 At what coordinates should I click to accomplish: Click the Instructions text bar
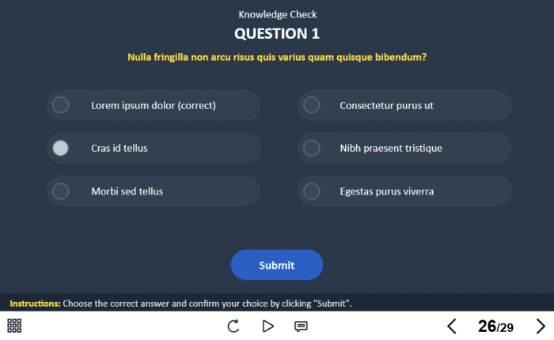(180, 304)
